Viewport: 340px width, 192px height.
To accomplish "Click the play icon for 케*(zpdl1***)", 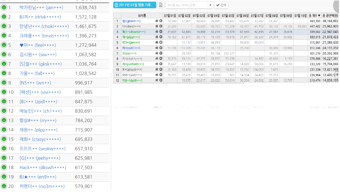I will point(161,48).
